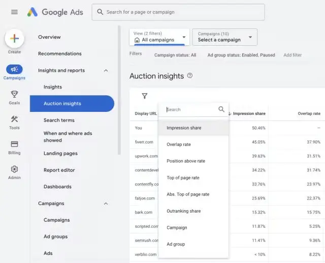Choose Outranking share filter option
325x263 pixels.
(183, 211)
